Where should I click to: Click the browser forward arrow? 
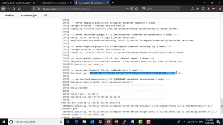9,9
